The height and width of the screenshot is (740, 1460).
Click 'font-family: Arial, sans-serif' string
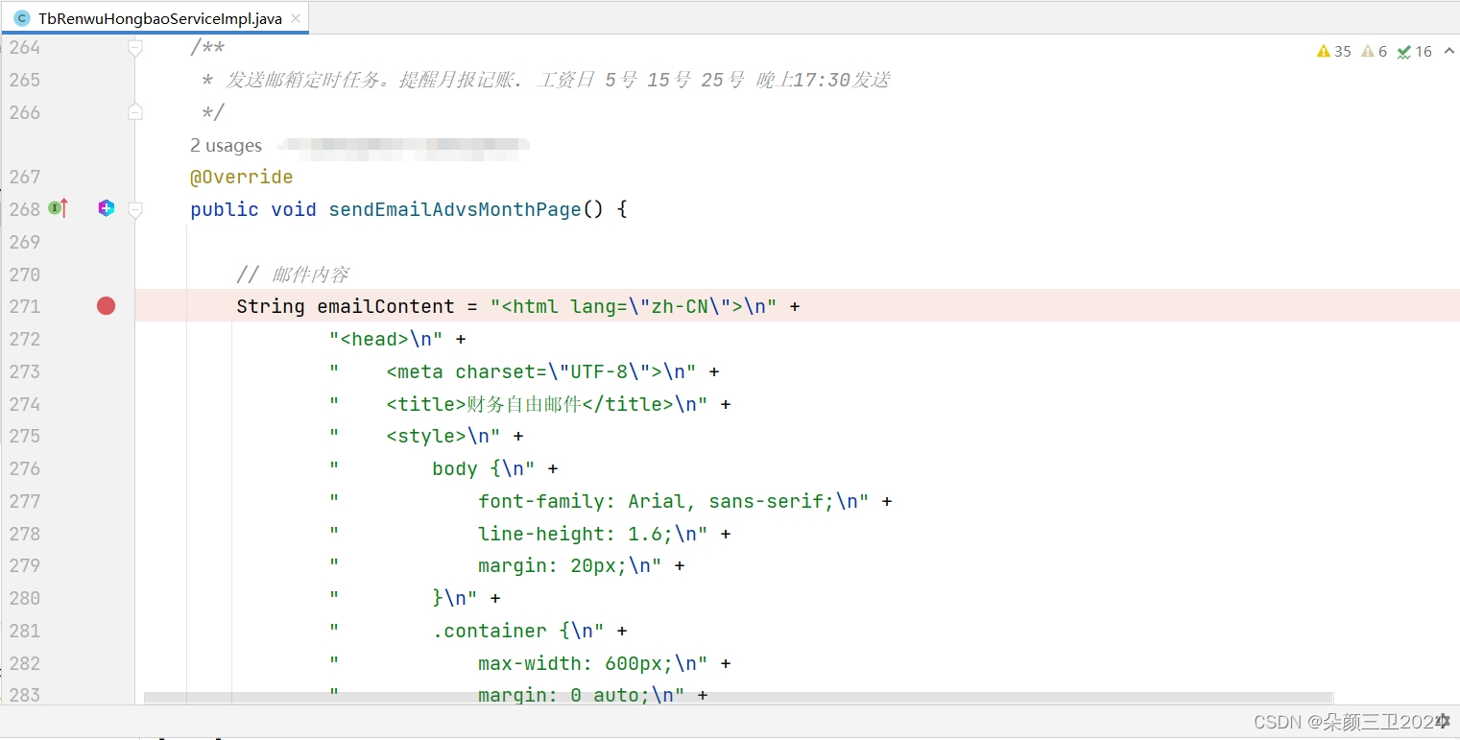pos(657,501)
